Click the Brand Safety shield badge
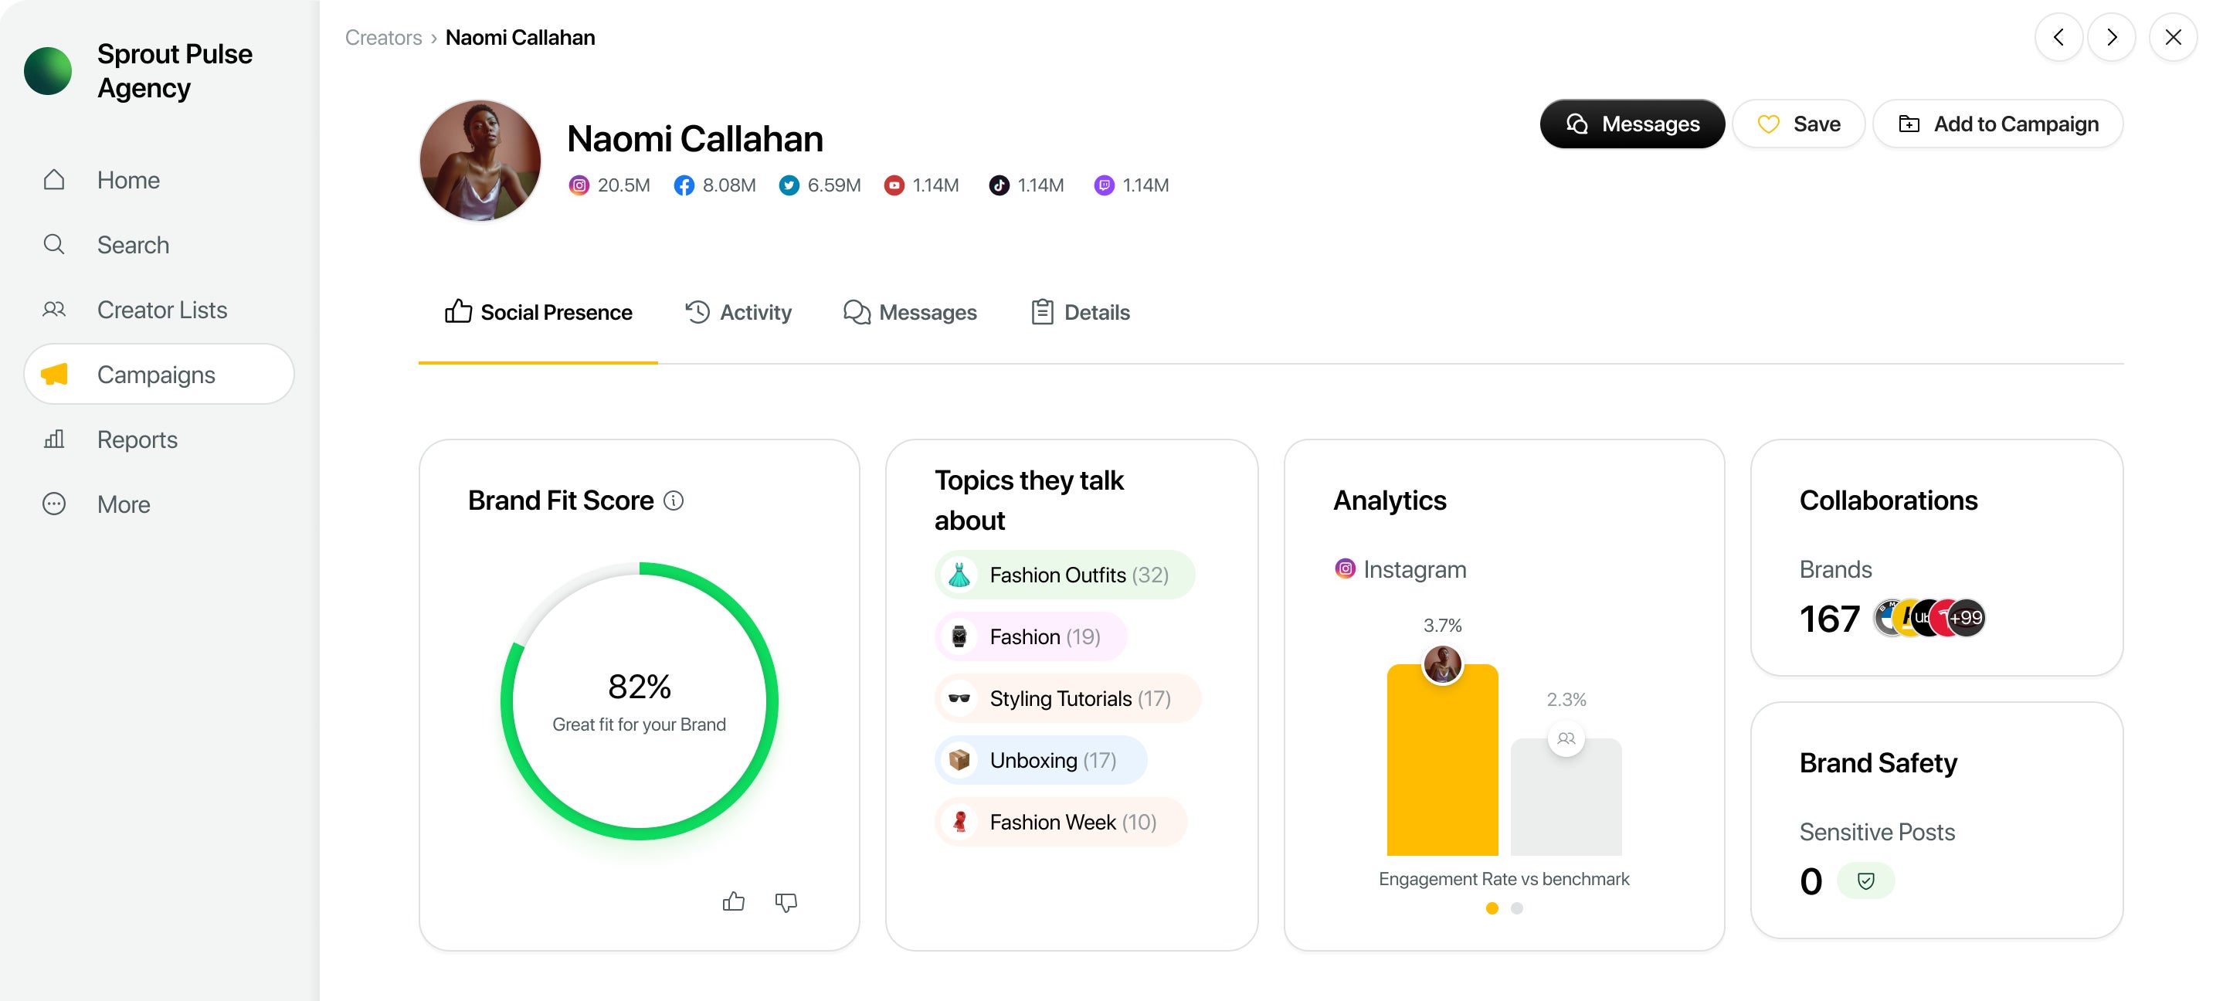This screenshot has width=2223, height=1001. click(1865, 881)
